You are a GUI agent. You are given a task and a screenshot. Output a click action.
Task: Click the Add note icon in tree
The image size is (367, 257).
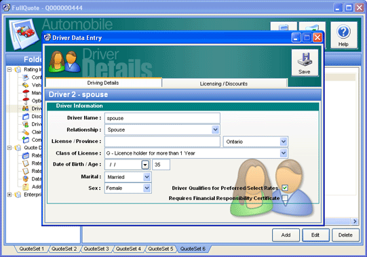click(26, 186)
